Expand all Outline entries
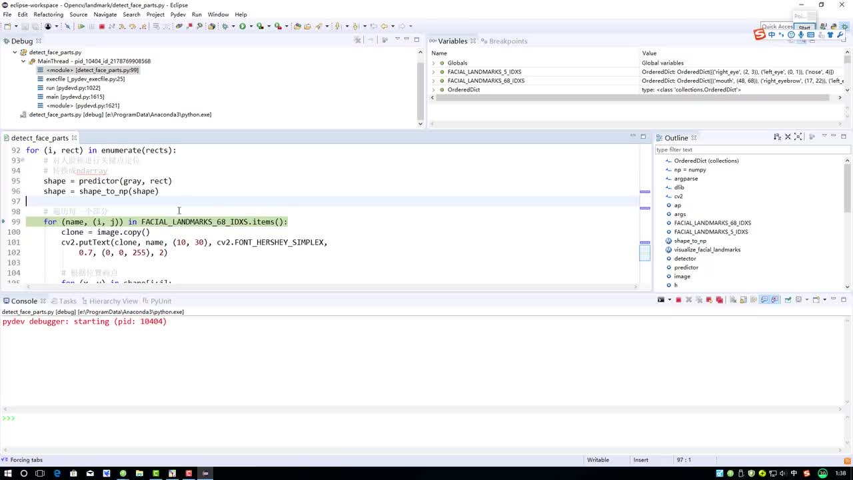Viewport: 853px width, 480px height. tap(798, 137)
